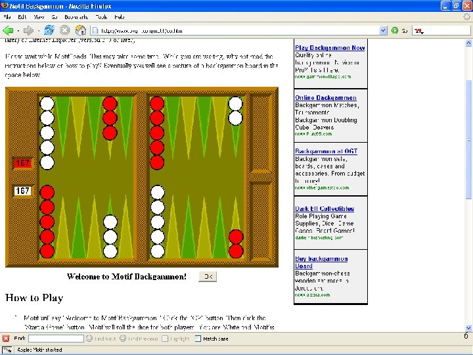Click the Forward arrow button

tap(29, 30)
